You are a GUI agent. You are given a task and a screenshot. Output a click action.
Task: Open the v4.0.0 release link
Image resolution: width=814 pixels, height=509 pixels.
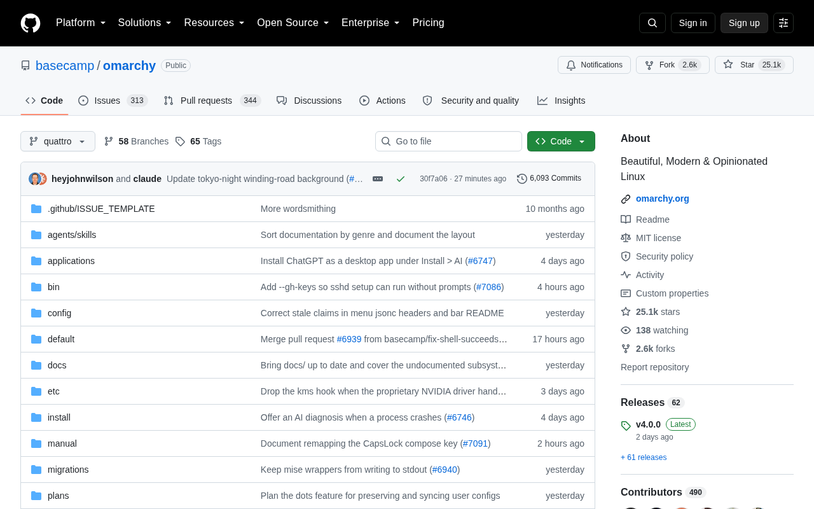click(648, 424)
